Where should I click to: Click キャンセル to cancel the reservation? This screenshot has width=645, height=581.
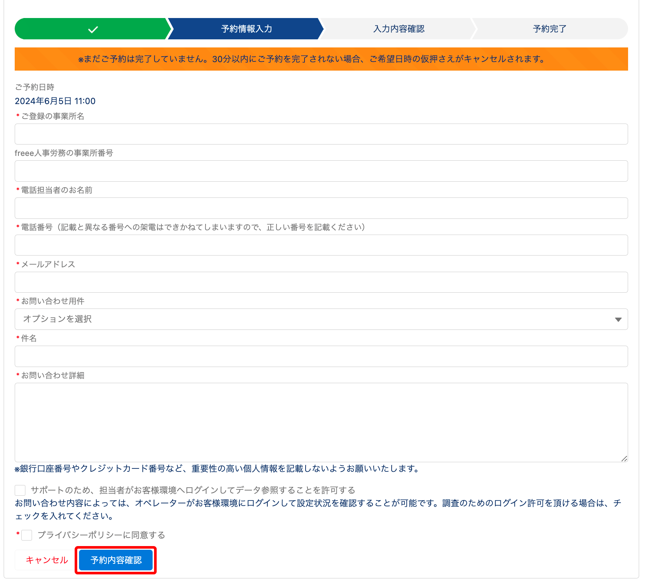click(x=47, y=560)
